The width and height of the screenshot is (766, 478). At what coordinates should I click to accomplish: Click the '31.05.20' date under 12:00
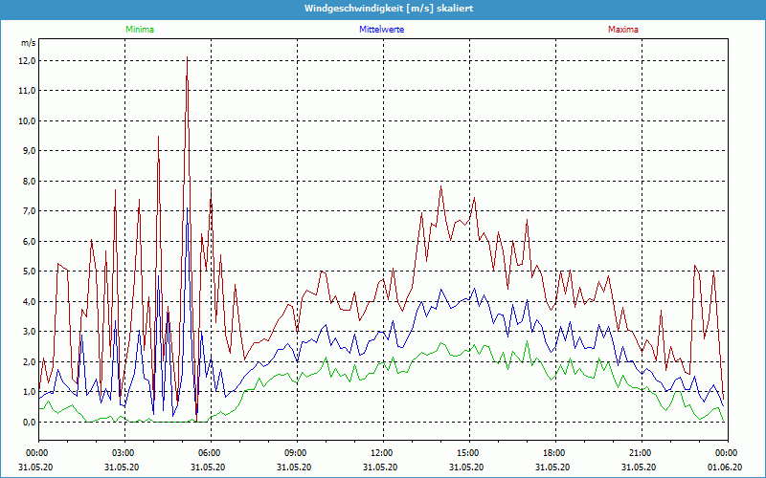coord(380,467)
